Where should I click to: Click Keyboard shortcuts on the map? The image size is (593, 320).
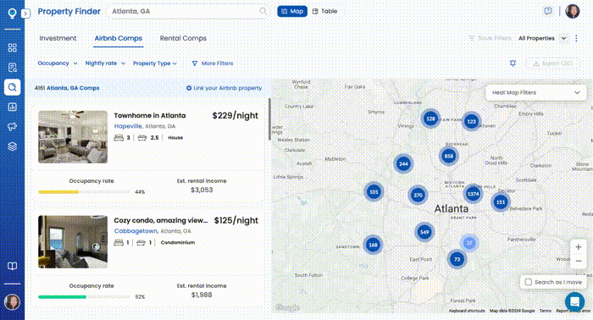pos(467,311)
